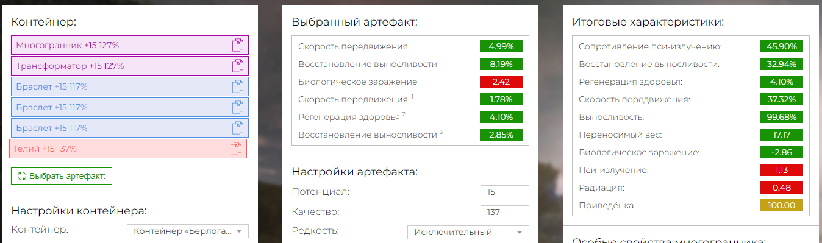Open the Редкость Исключительный dropdown
This screenshot has width=822, height=243.
pos(468,232)
